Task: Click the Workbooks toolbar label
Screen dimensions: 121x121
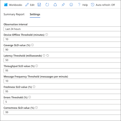Action: [15, 5]
